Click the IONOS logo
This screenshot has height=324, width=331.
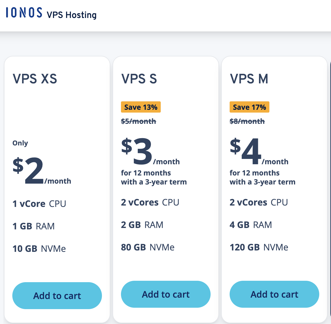[x=24, y=13]
